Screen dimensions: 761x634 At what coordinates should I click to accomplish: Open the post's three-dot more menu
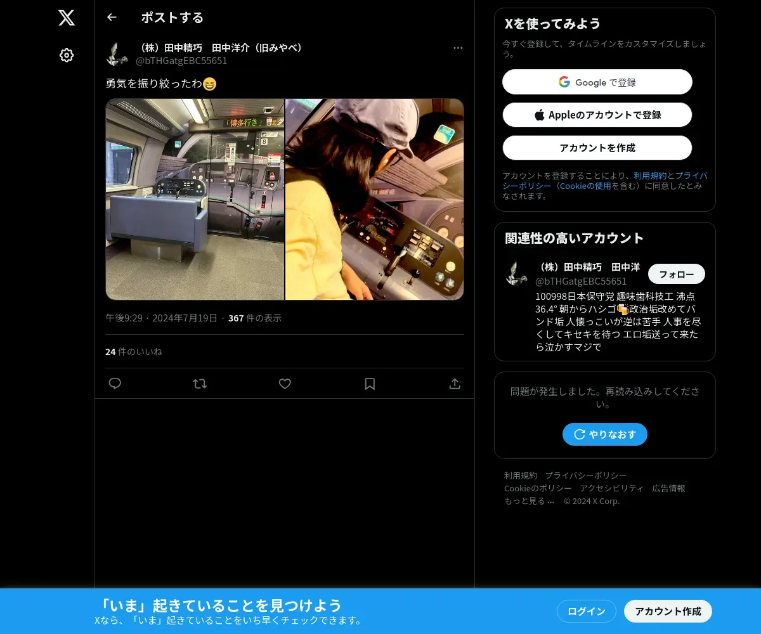[458, 48]
